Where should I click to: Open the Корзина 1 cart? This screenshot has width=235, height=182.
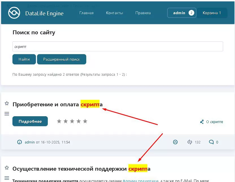pos(212,13)
